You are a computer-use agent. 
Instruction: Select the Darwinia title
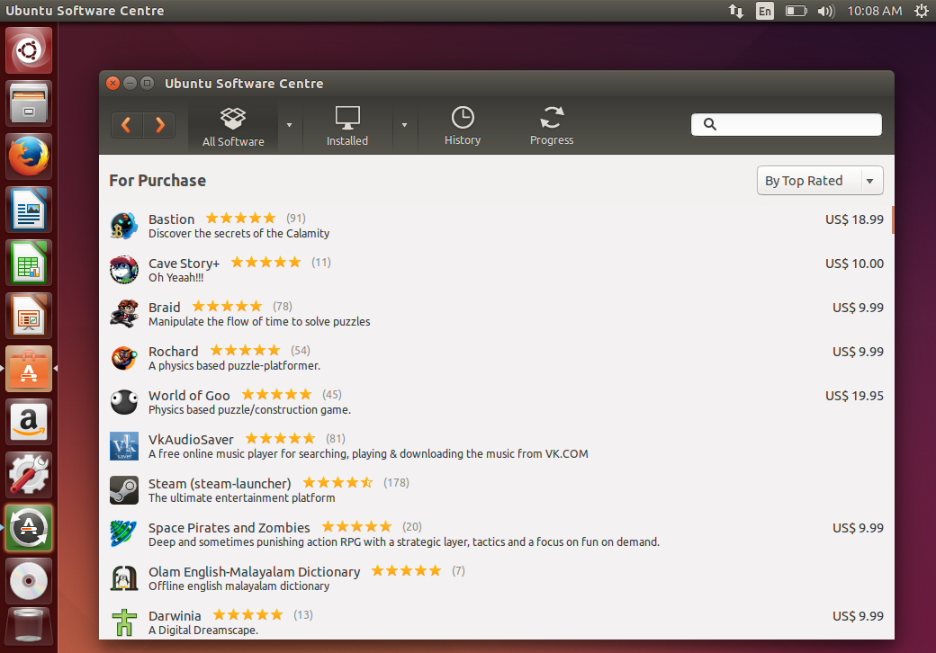175,616
